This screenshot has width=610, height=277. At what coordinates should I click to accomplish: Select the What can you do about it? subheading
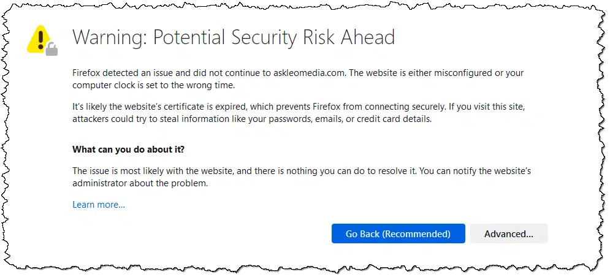[x=128, y=150]
